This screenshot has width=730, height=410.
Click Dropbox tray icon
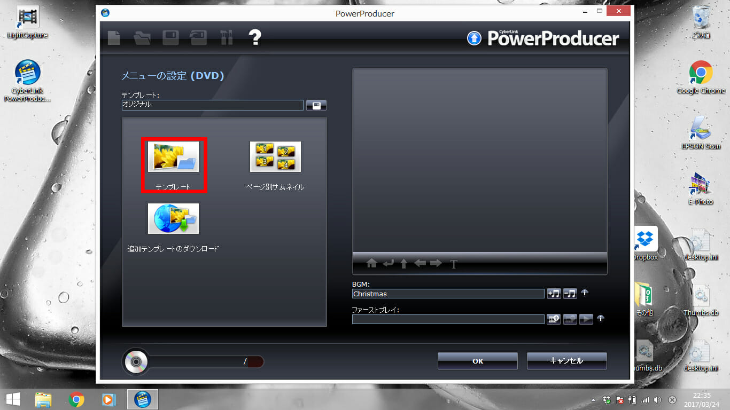point(607,399)
